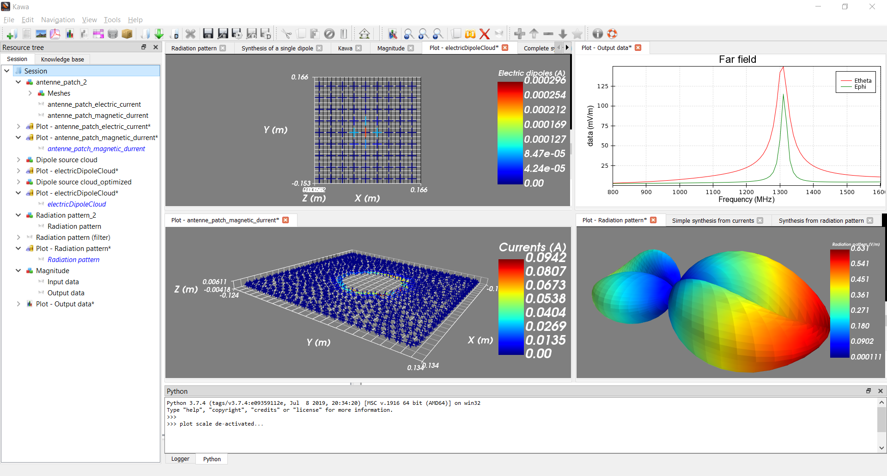
Task: Expand the Dipole source cloud node
Action: tap(18, 160)
